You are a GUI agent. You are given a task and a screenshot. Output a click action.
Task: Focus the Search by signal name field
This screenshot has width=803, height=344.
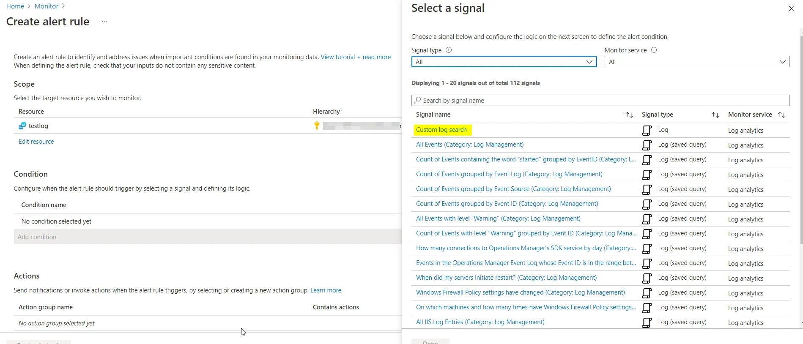[x=600, y=101]
